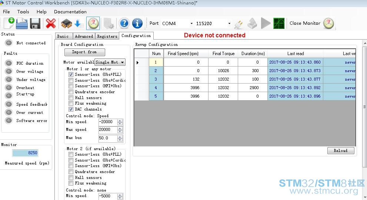This screenshot has width=367, height=200.
Task: Switch to the Registers tab
Action: 107,36
